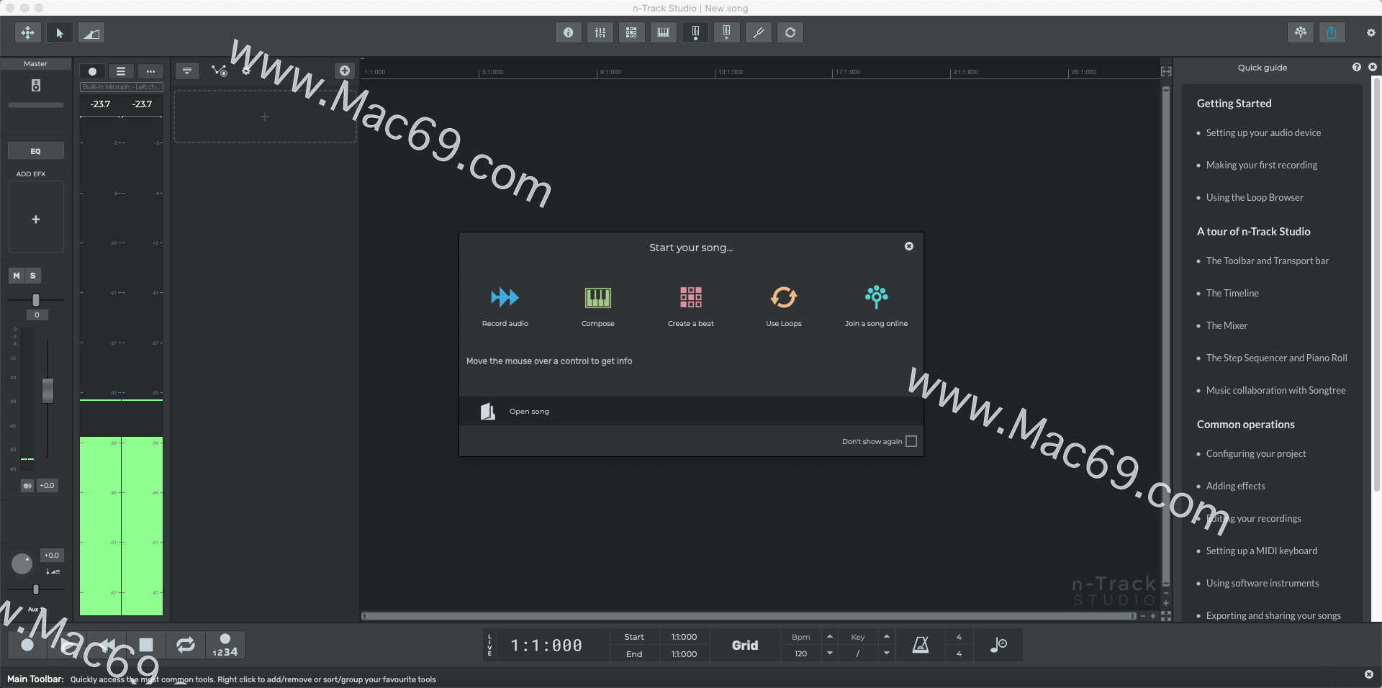
Task: Click the timeline horizontal scrollbar
Action: [x=749, y=616]
